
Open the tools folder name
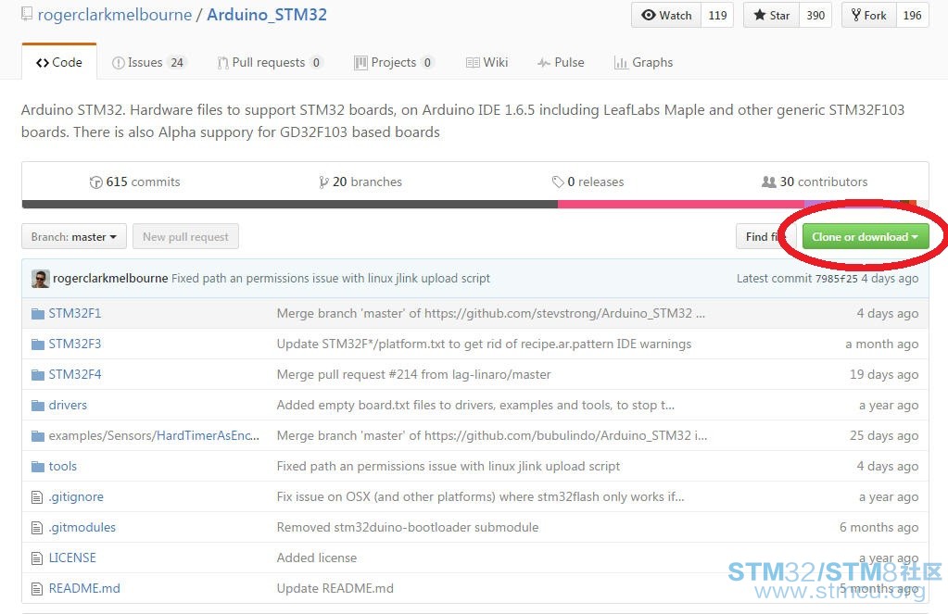pos(63,467)
